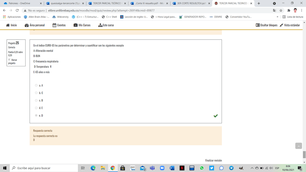The width and height of the screenshot is (306, 172).
Task: Click the ESP language indicator
Action: 277,168
